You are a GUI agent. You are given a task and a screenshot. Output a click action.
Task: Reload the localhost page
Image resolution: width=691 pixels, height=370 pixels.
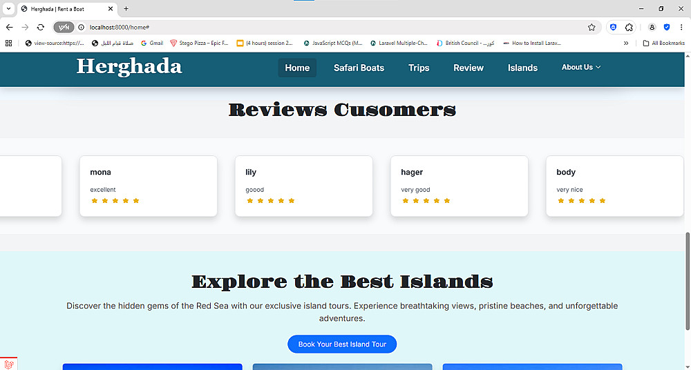41,28
